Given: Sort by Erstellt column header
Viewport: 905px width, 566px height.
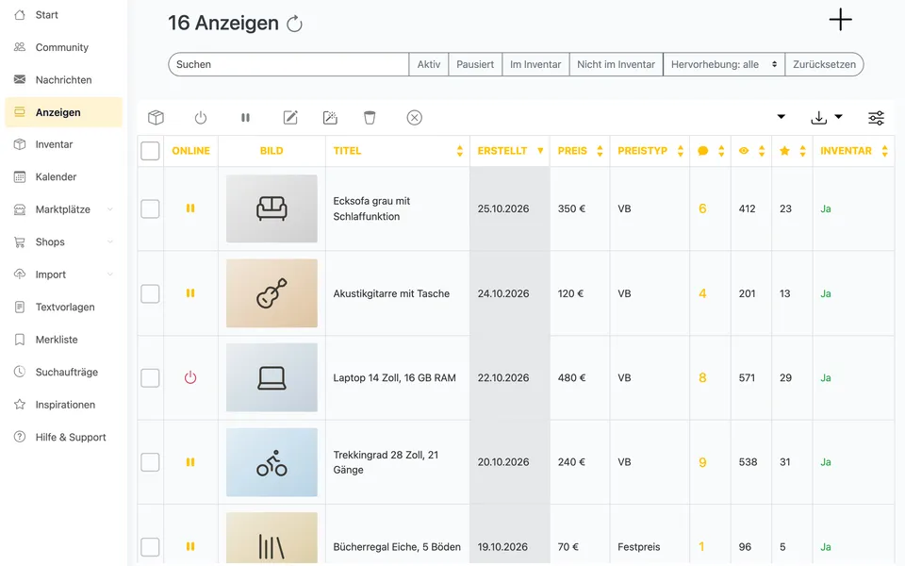Looking at the screenshot, I should [x=510, y=151].
